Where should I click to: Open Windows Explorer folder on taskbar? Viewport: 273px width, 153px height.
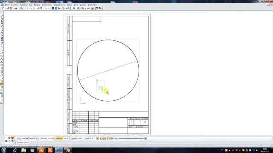24,150
